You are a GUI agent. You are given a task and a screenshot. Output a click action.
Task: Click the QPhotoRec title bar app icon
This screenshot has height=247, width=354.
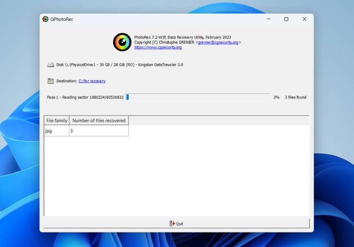click(45, 19)
